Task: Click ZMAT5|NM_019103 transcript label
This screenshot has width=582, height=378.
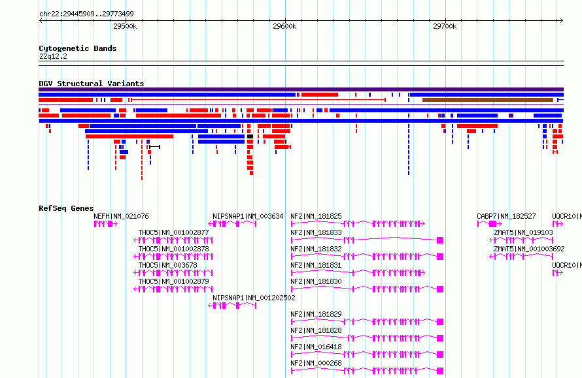Action: [x=523, y=232]
